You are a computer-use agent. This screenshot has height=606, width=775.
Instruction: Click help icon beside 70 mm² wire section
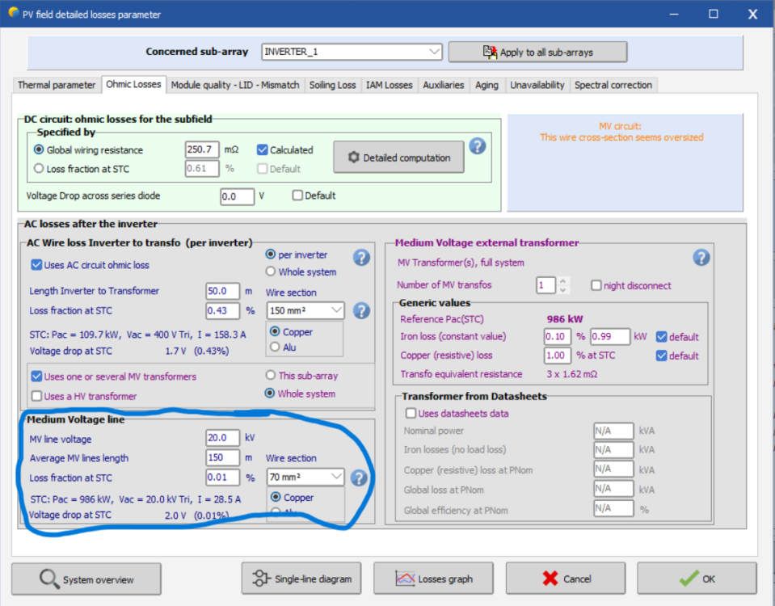[x=359, y=478]
